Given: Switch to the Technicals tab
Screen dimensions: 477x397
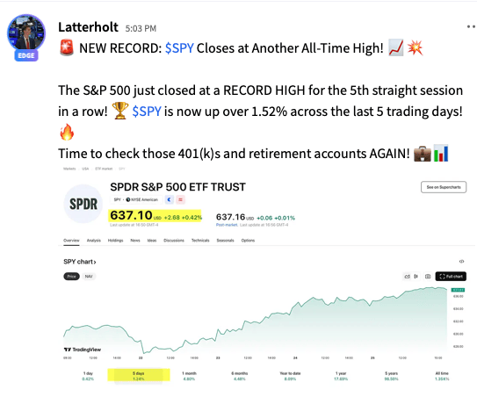Looking at the screenshot, I should click(200, 241).
